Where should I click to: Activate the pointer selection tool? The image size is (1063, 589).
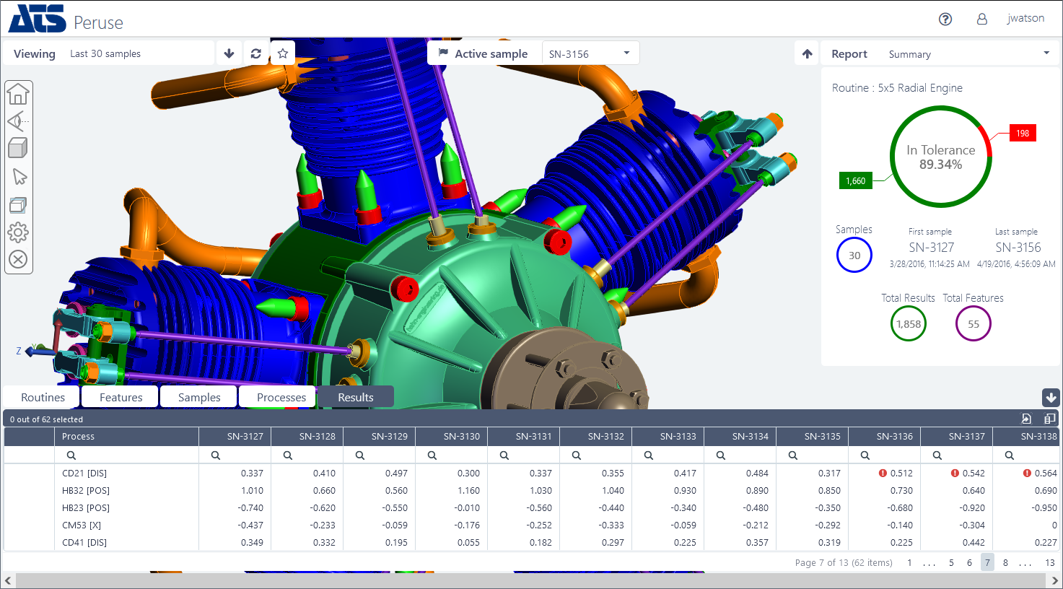[x=19, y=177]
